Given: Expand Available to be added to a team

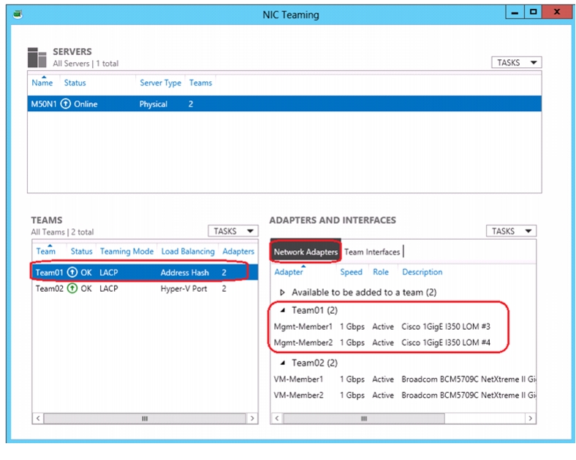Looking at the screenshot, I should pos(282,293).
